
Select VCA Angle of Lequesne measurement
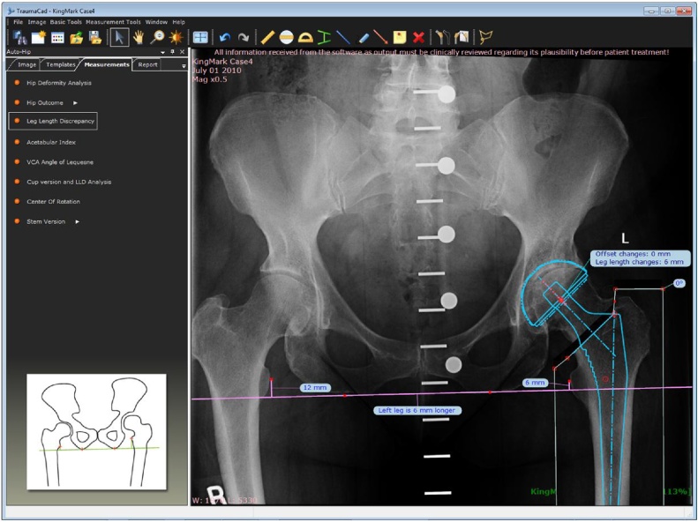60,162
